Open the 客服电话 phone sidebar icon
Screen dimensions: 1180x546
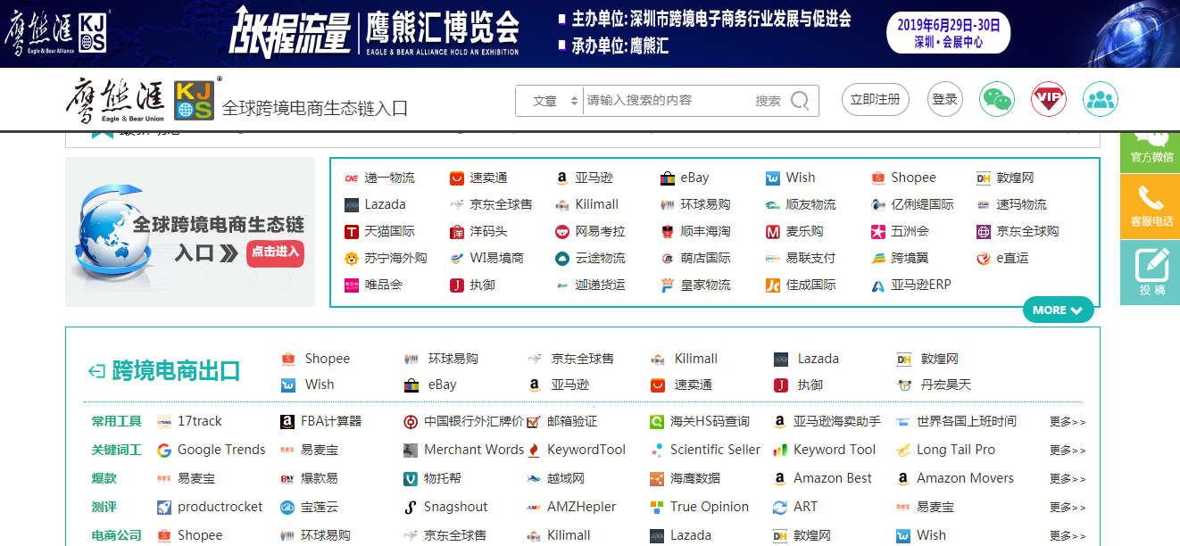click(1151, 206)
